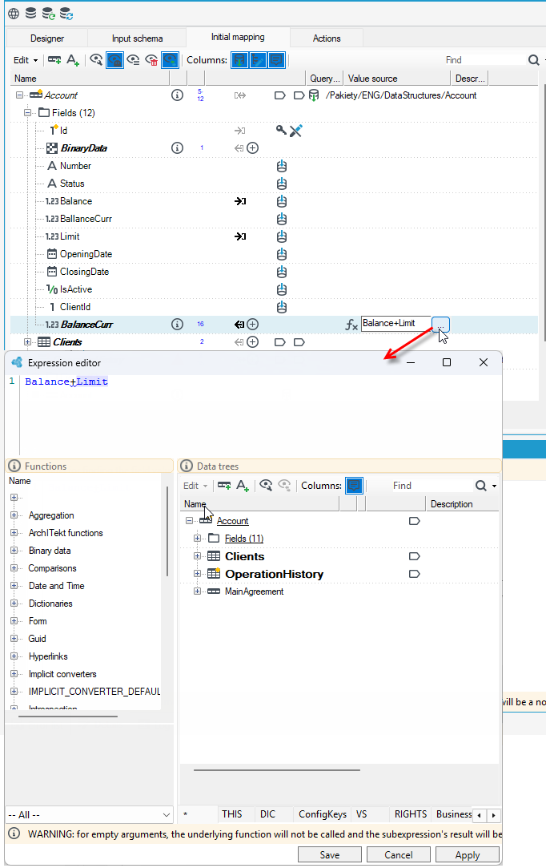Toggle the Columns button showing a database icon
Viewport: 546px width, 868px height.
coord(239,60)
